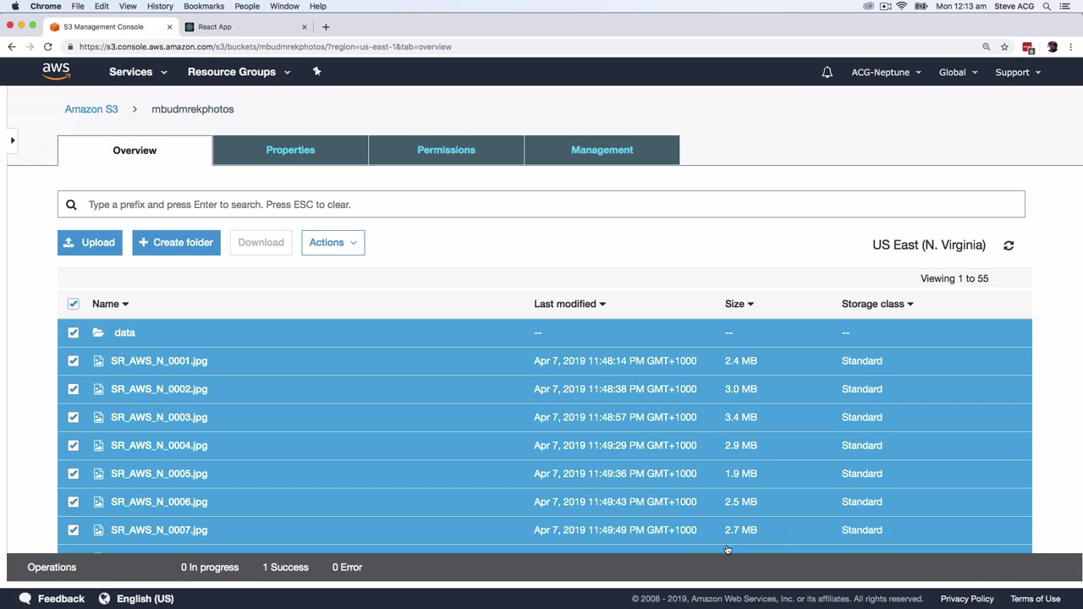The width and height of the screenshot is (1083, 609).
Task: Click the AWS logo home icon
Action: pos(56,72)
